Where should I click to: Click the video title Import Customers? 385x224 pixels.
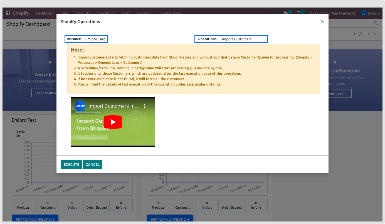click(113, 106)
